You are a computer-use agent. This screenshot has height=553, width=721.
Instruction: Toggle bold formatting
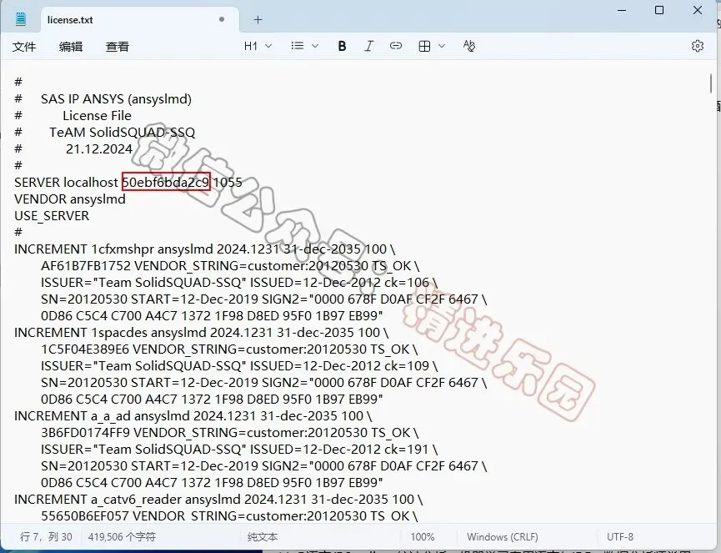[x=342, y=46]
